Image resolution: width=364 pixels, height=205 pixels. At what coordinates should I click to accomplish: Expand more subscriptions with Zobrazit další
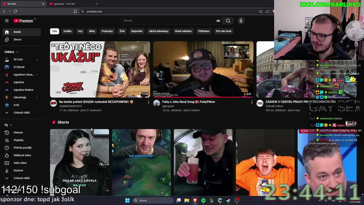coord(22,112)
